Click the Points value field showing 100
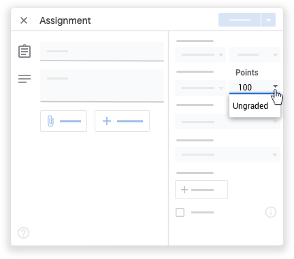Viewport: 294px width, 259px height. coord(250,88)
